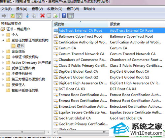Click certificate icon beside Certum CA
This screenshot has width=165, height=138.
point(56,48)
